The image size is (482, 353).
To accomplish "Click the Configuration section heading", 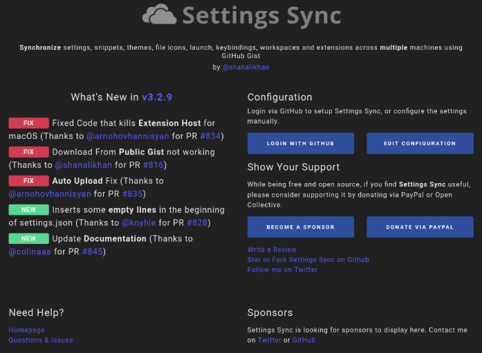I will [x=280, y=97].
